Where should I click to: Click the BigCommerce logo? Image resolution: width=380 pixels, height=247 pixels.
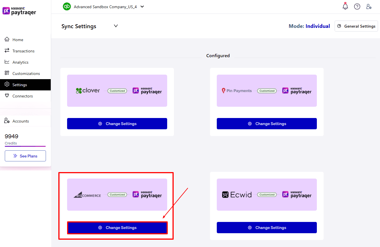[x=87, y=195]
